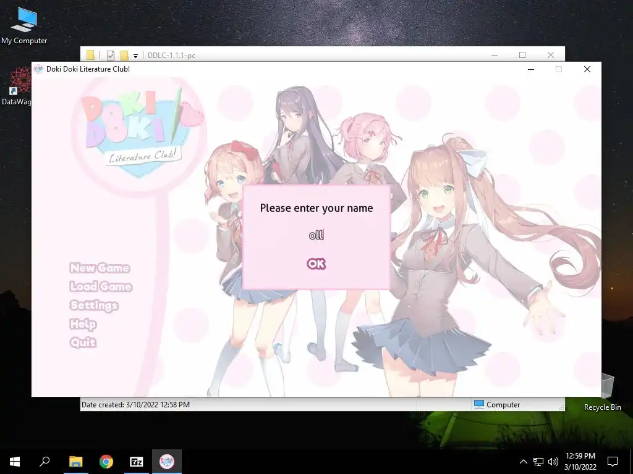Screen dimensions: 633x474
Task: Open 7-Zip from the taskbar
Action: 137,462
